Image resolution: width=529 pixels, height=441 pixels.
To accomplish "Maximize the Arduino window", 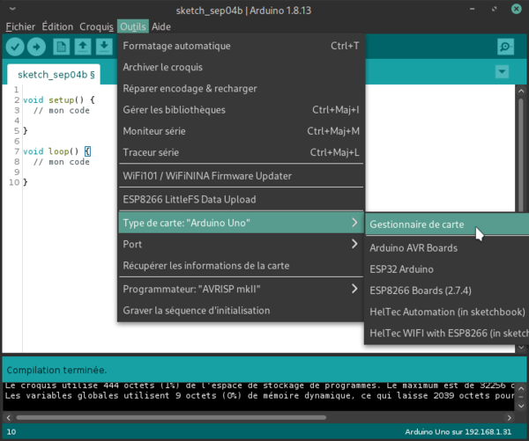I will [495, 9].
